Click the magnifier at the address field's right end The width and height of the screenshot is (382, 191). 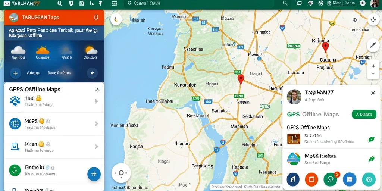pos(285,3)
